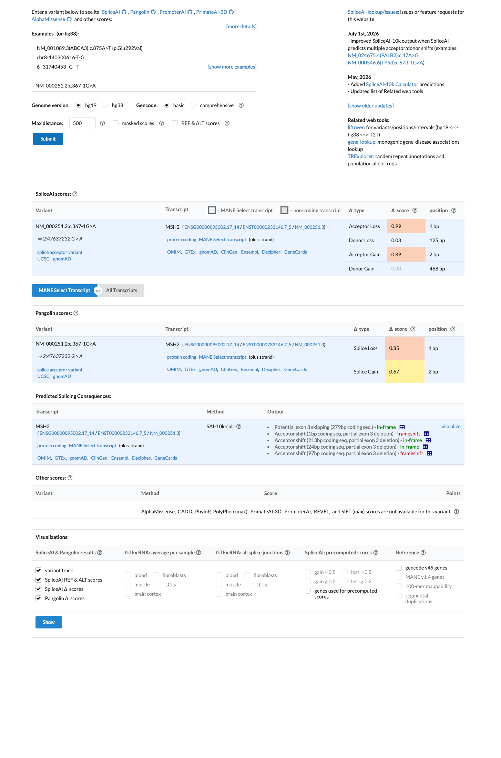Image resolution: width=501 pixels, height=758 pixels.
Task: Check genes used for precomputed scores
Action: [308, 591]
